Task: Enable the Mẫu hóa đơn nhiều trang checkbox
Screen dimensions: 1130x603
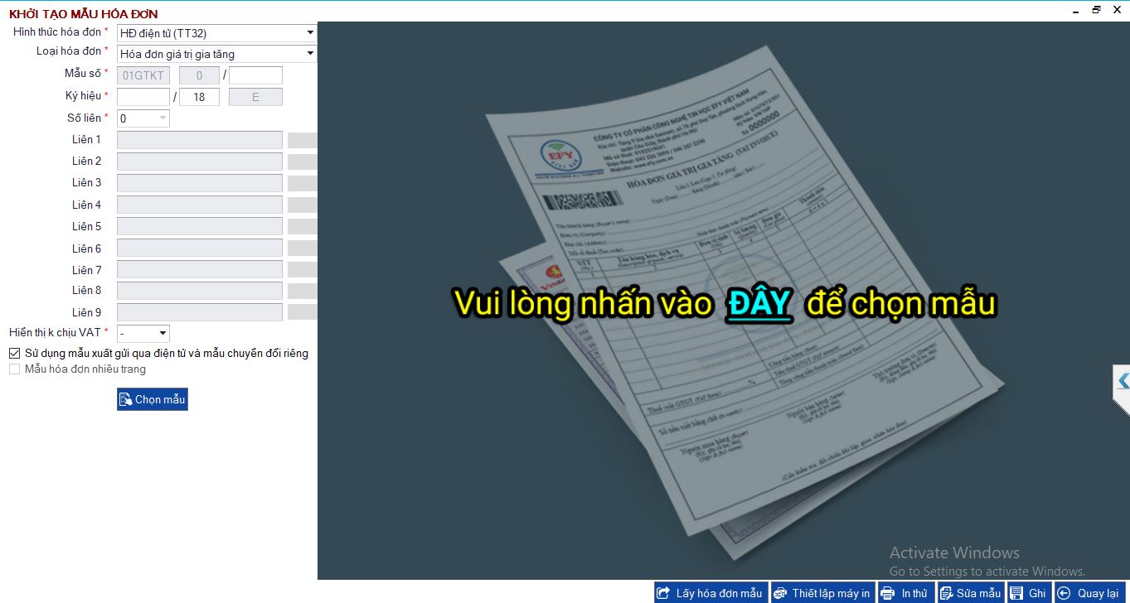Action: point(15,369)
